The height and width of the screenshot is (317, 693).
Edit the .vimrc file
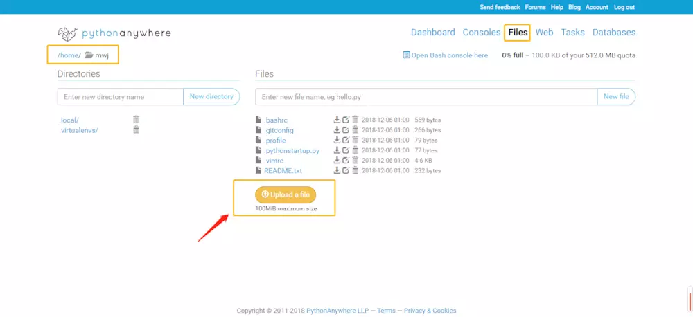point(346,160)
